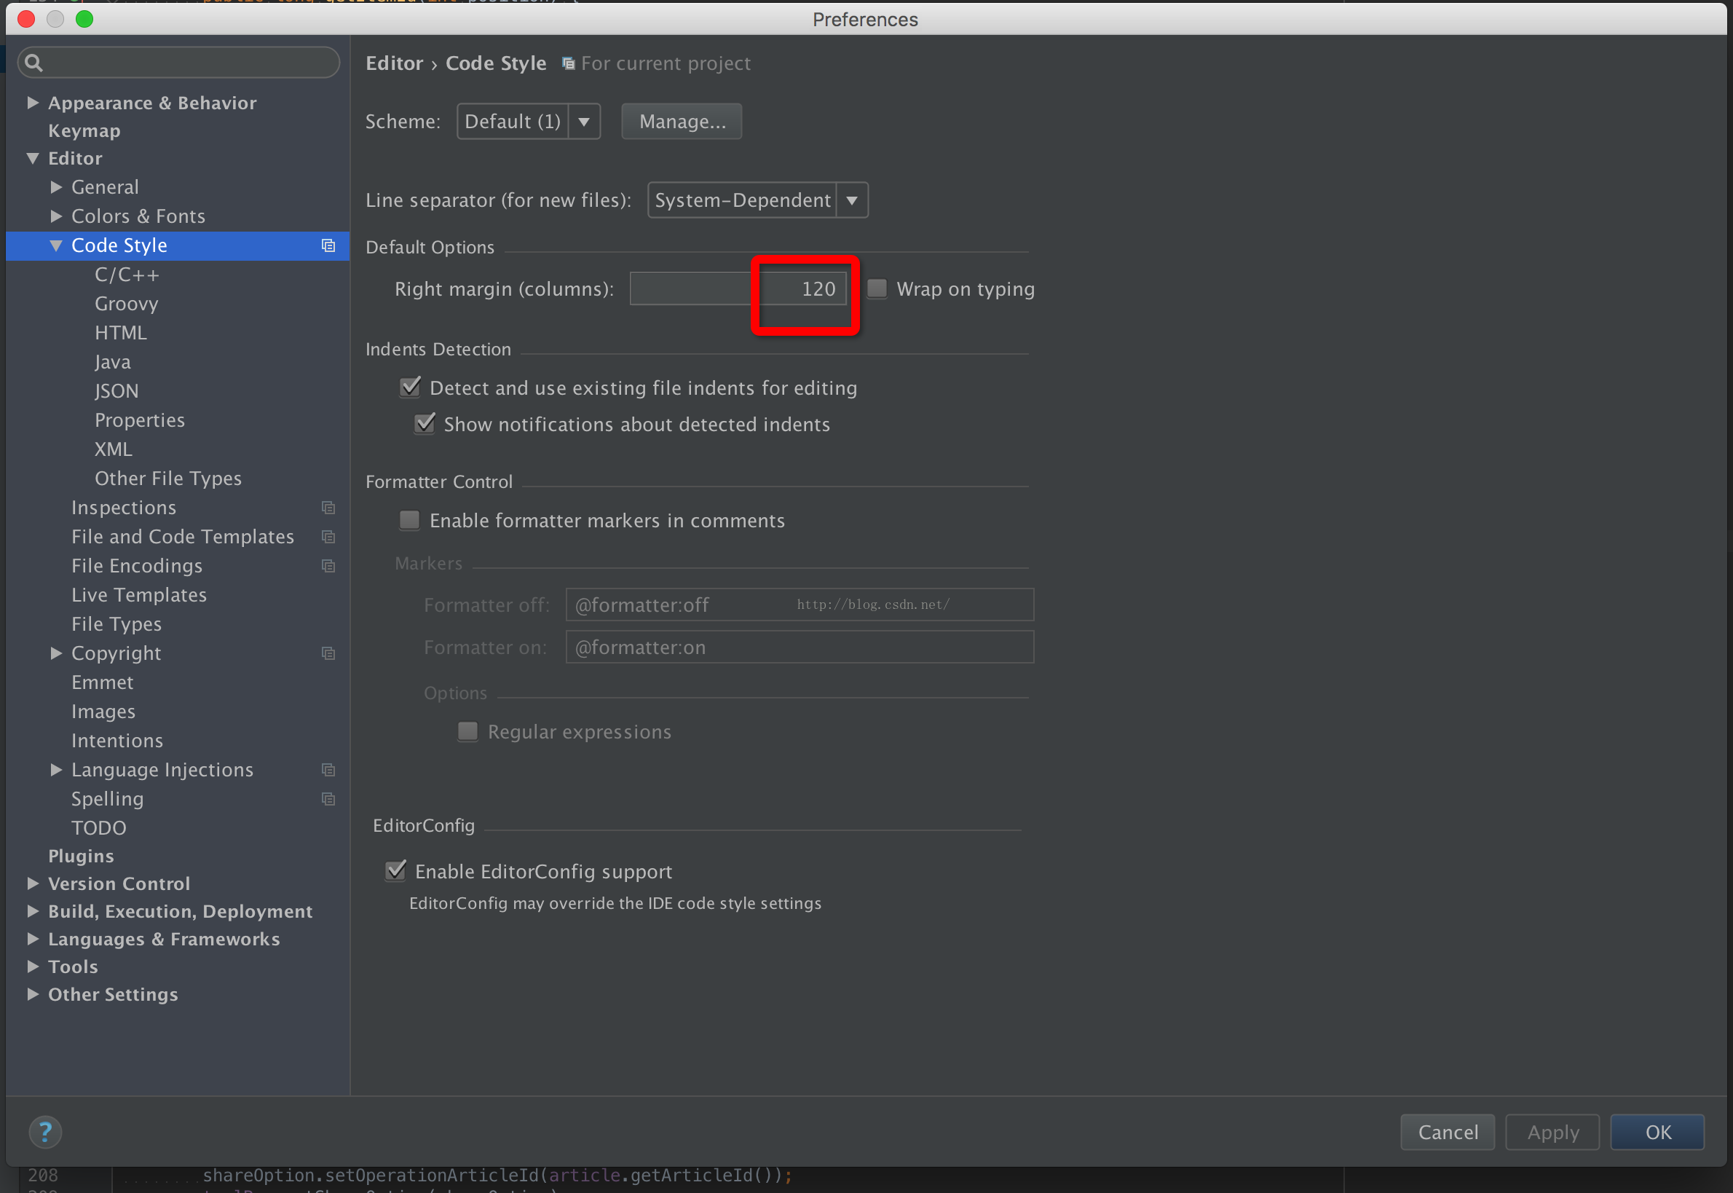The height and width of the screenshot is (1193, 1733).
Task: Select Other File Types
Action: (x=168, y=479)
